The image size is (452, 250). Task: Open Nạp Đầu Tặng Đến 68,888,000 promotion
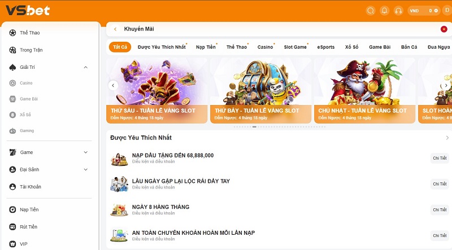click(x=173, y=155)
